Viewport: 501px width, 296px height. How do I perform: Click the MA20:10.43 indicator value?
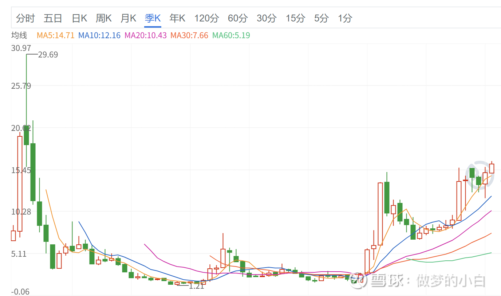(x=146, y=35)
